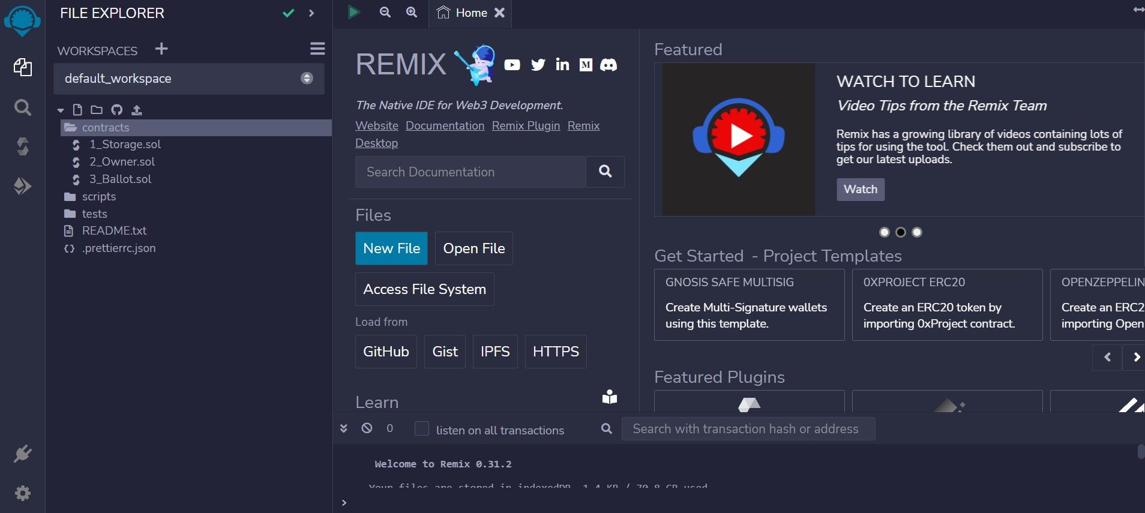
Task: Open the File Explorer sidebar icon
Action: [23, 67]
